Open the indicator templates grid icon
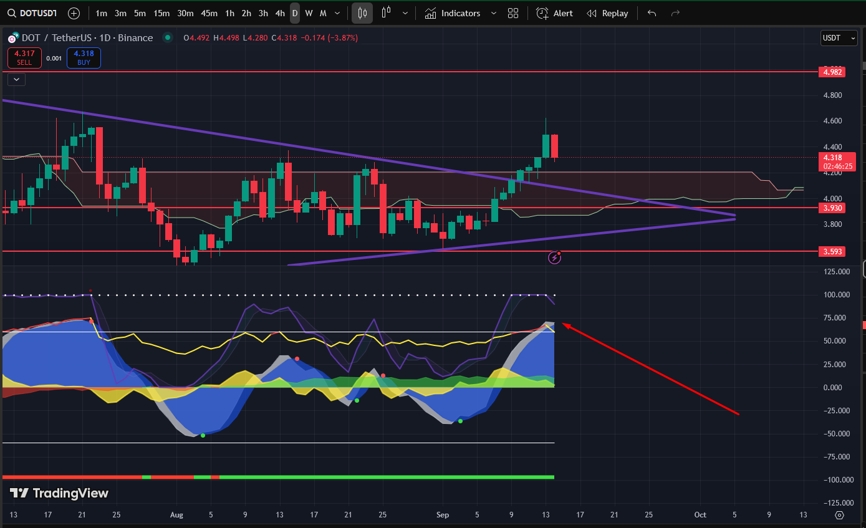This screenshot has width=866, height=528. coord(513,13)
